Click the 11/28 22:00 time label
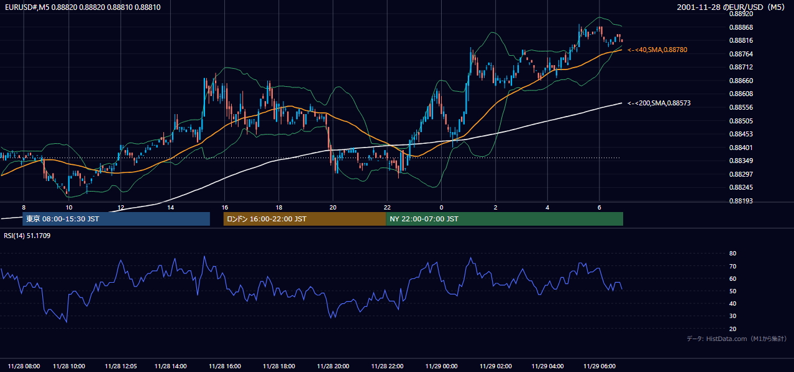Screen dimensions: 794x372 pos(387,366)
